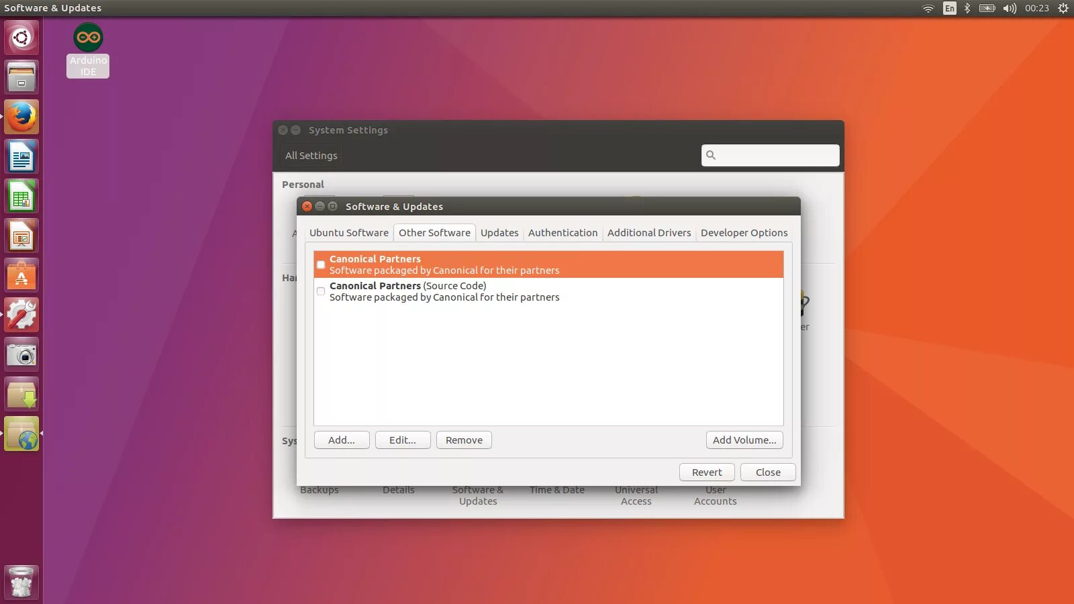The width and height of the screenshot is (1074, 604).
Task: Select the Arduino IDE desktop icon
Action: 88,50
